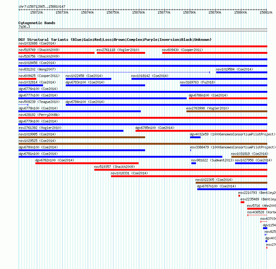Select dgv6782n100 (Coe2014) label
The image size is (276, 269).
55,160
